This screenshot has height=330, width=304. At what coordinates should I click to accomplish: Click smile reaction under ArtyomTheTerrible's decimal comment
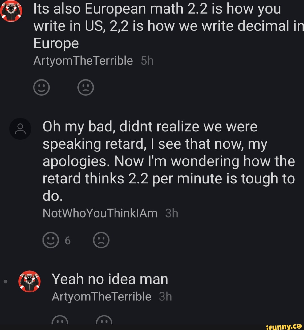(x=42, y=87)
